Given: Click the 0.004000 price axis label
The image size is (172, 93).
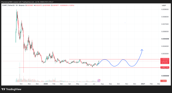Looking at the screenshot, I should click(x=165, y=46).
